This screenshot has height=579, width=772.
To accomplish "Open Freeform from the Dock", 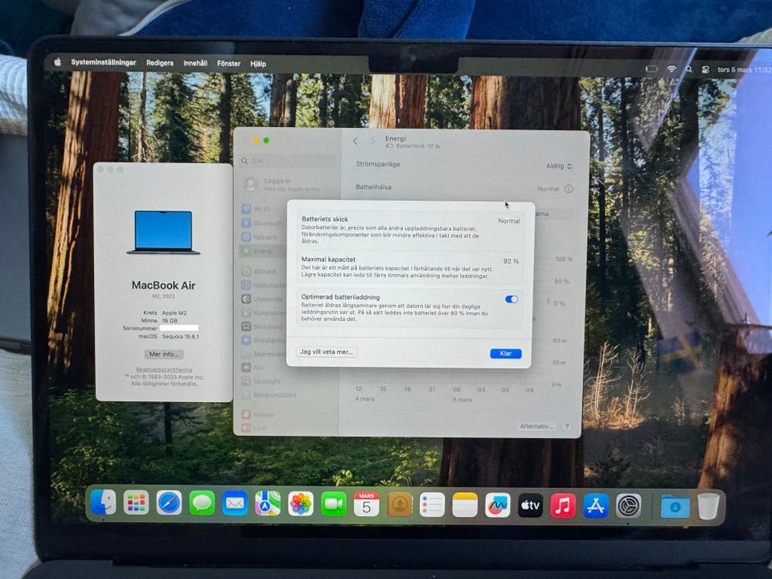I will (x=498, y=505).
